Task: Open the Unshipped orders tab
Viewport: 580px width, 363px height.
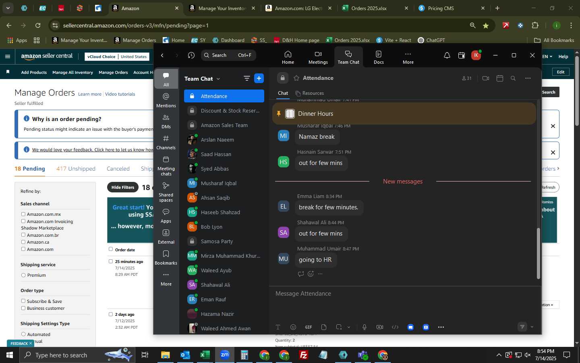Action: [x=76, y=169]
